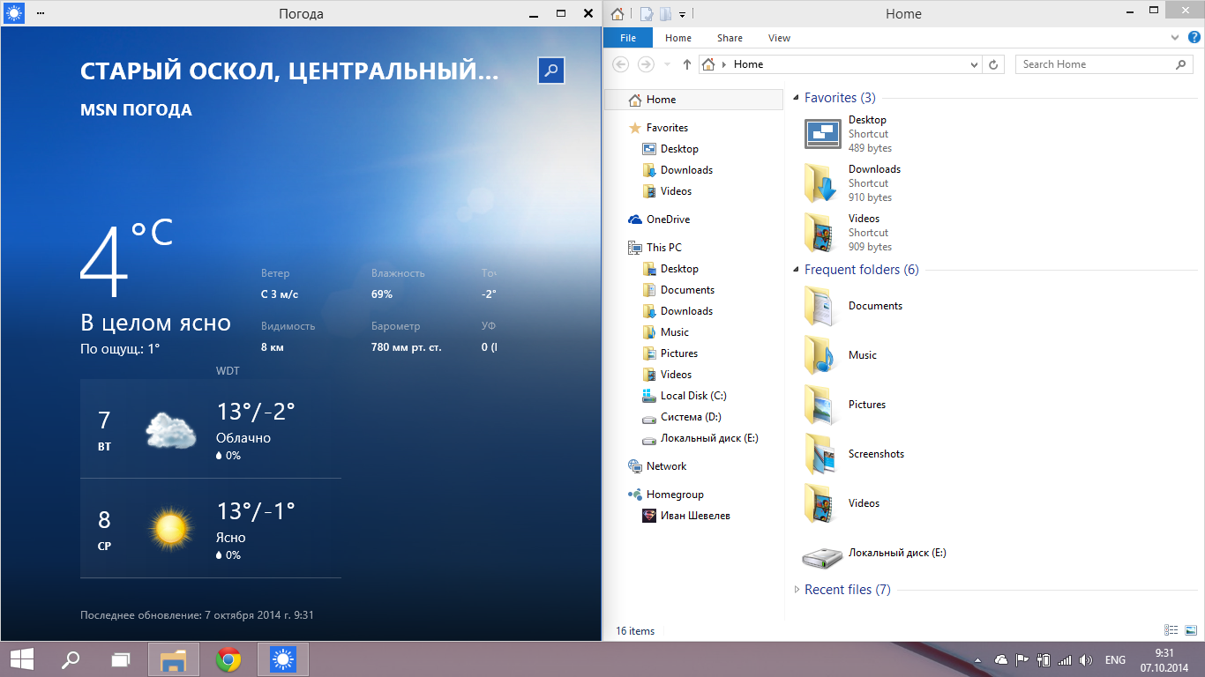Go forward in File Explorer
Image resolution: width=1205 pixels, height=677 pixels.
click(x=646, y=64)
